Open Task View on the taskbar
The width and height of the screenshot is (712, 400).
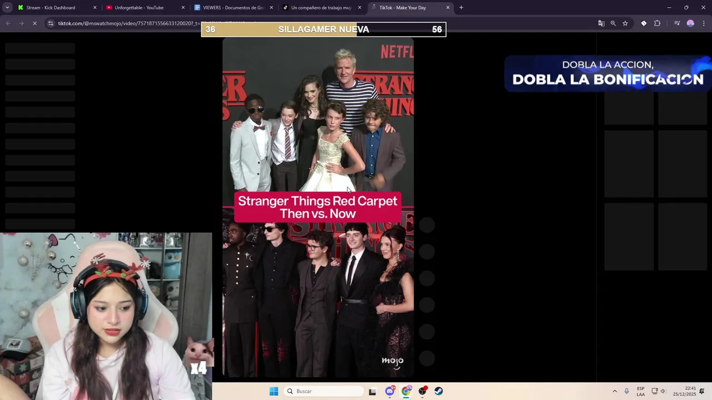click(x=372, y=391)
